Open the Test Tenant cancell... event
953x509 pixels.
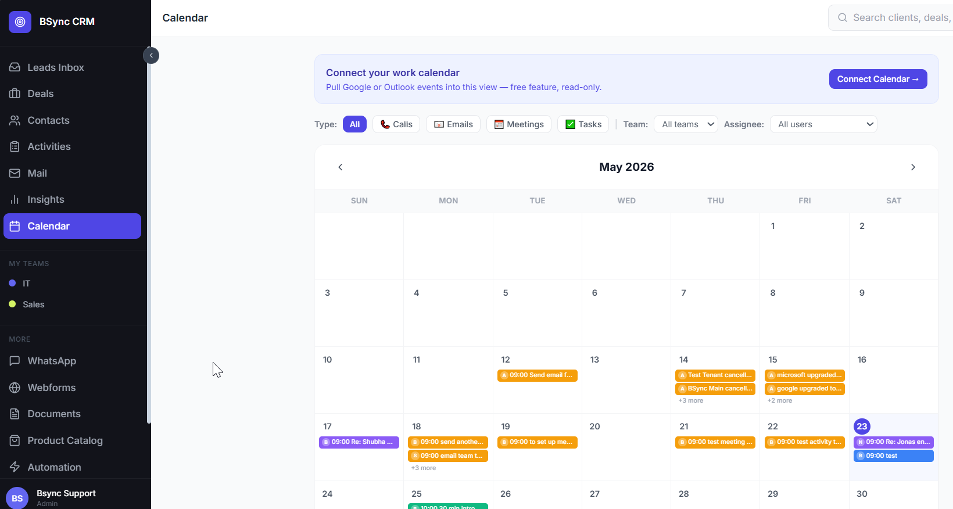(715, 375)
